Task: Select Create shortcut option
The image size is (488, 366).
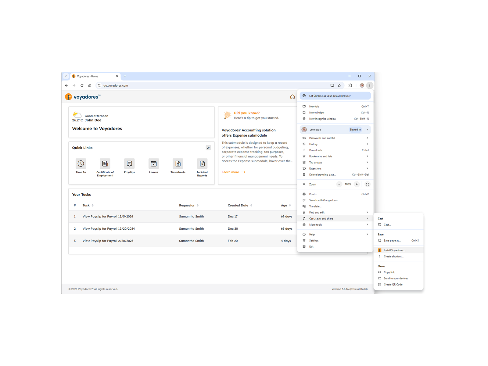Action: point(398,257)
